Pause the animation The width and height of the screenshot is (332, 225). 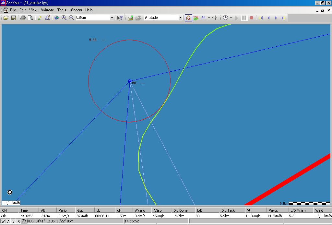[x=244, y=18]
